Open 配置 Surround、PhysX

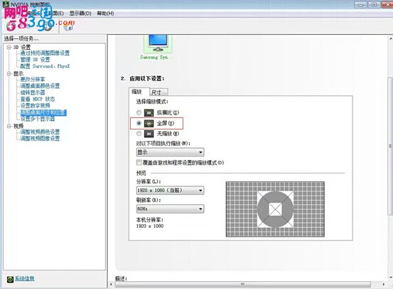45,66
